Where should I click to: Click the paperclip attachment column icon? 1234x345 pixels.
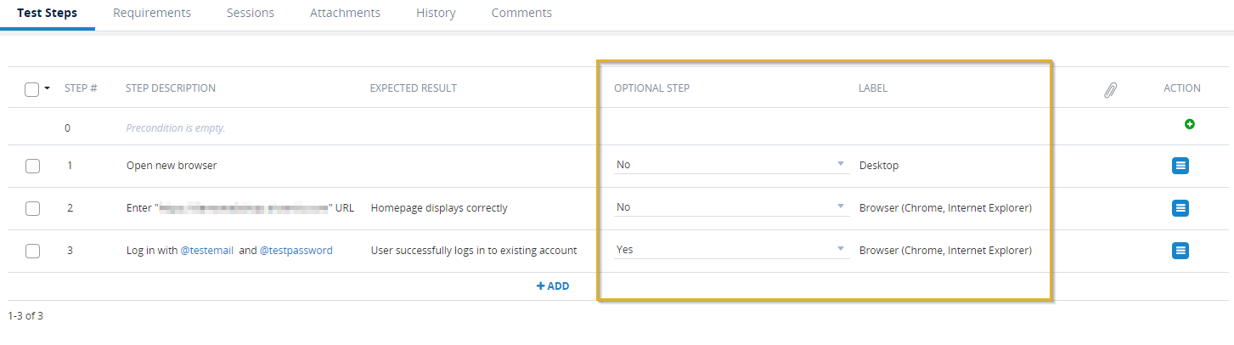tap(1110, 89)
